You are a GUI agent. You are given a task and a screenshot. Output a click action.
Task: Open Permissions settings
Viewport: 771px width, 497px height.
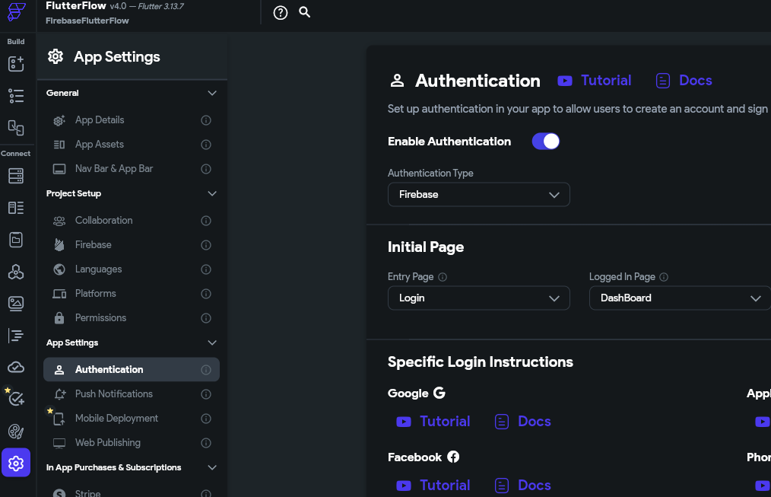pos(132,318)
